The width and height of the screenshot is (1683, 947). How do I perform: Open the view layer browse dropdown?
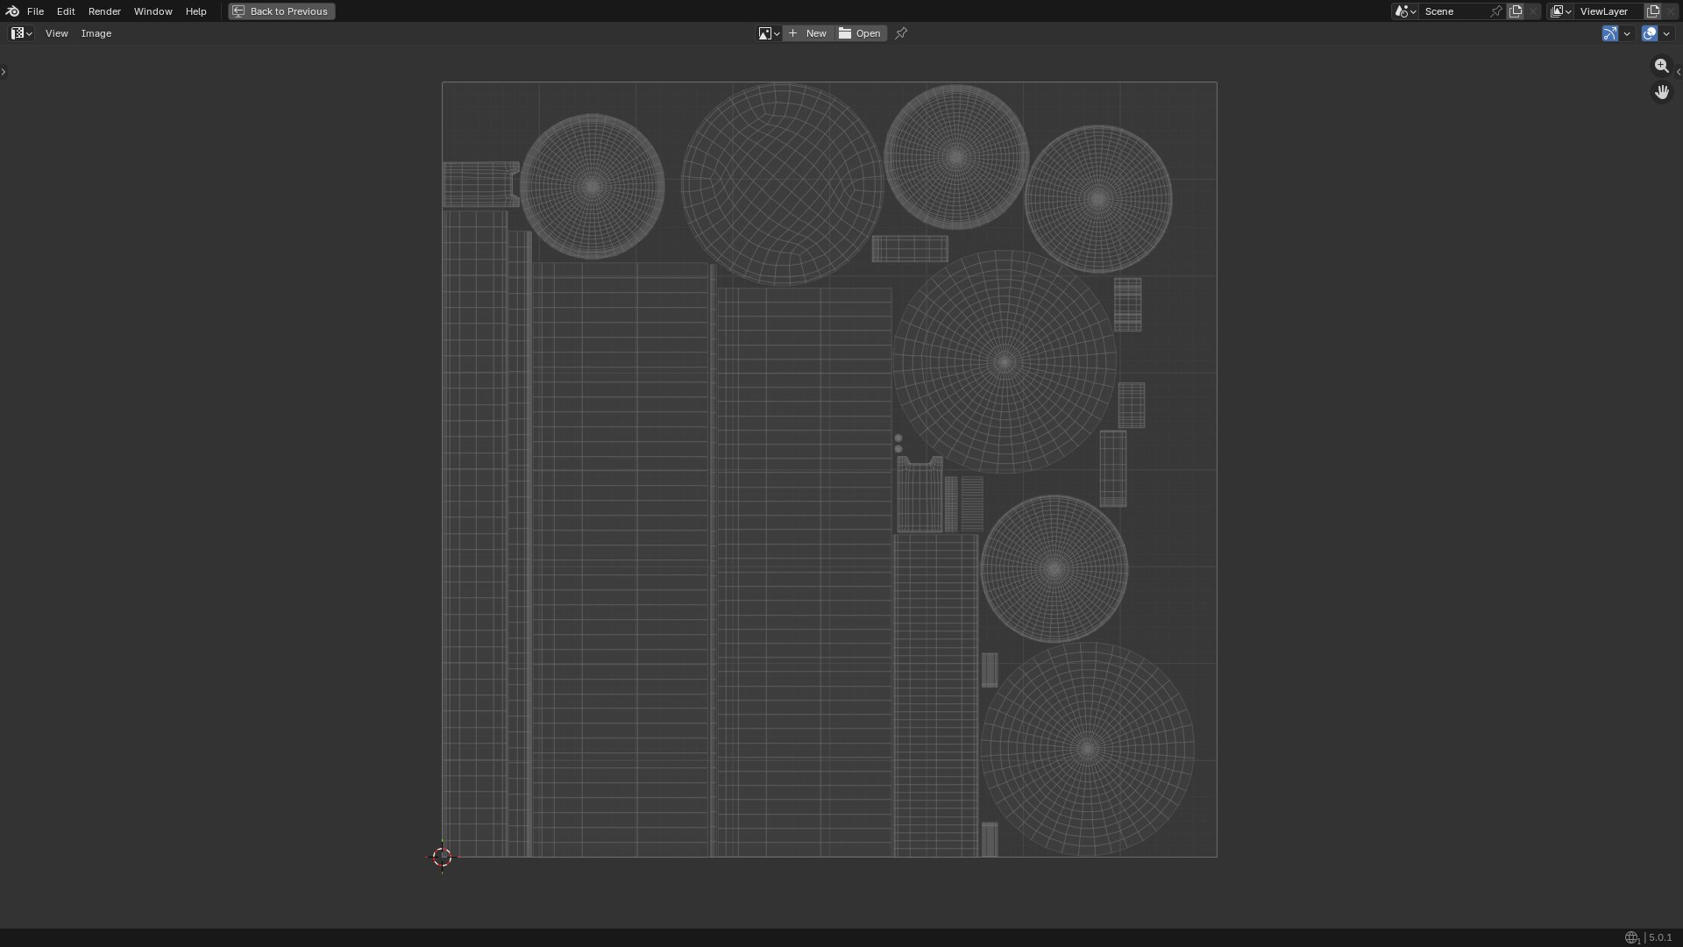pyautogui.click(x=1561, y=11)
